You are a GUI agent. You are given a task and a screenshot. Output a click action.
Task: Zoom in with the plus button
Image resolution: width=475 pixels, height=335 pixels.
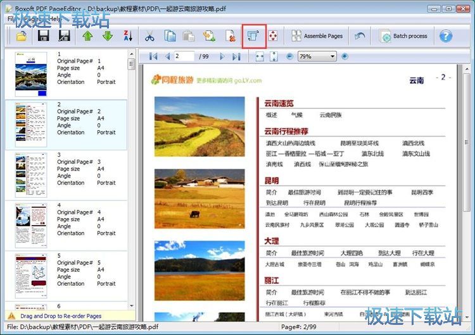pyautogui.click(x=345, y=56)
